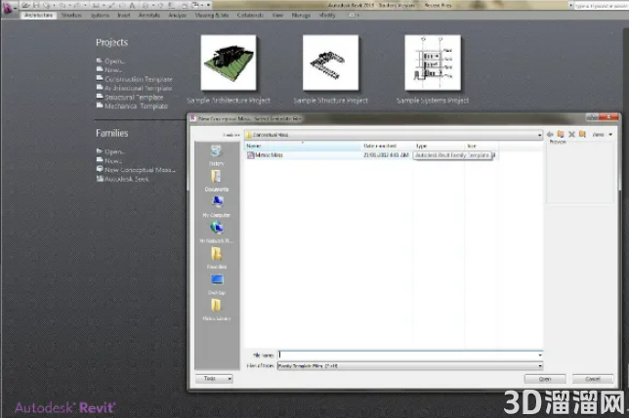Click the back arrow in file dialog
Screen dimensions: 629x418
click(x=550, y=135)
